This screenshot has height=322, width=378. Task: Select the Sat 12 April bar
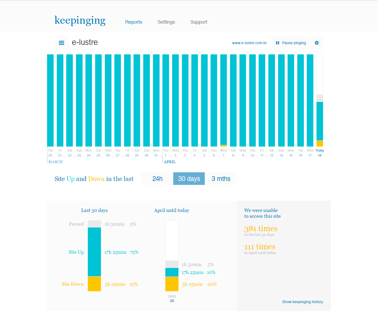272,100
